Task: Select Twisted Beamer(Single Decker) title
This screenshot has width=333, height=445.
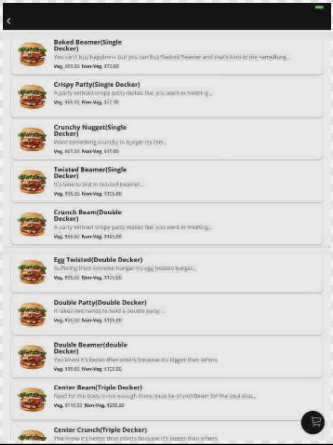Action: pyautogui.click(x=90, y=173)
